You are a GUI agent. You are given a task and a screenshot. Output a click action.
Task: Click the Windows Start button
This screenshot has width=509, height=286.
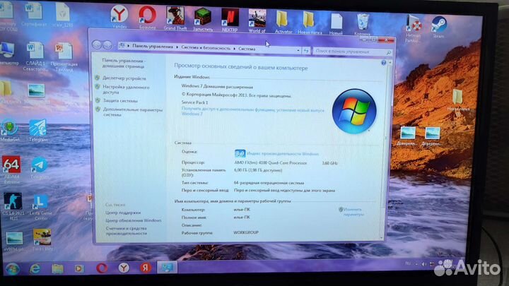[x=12, y=268]
